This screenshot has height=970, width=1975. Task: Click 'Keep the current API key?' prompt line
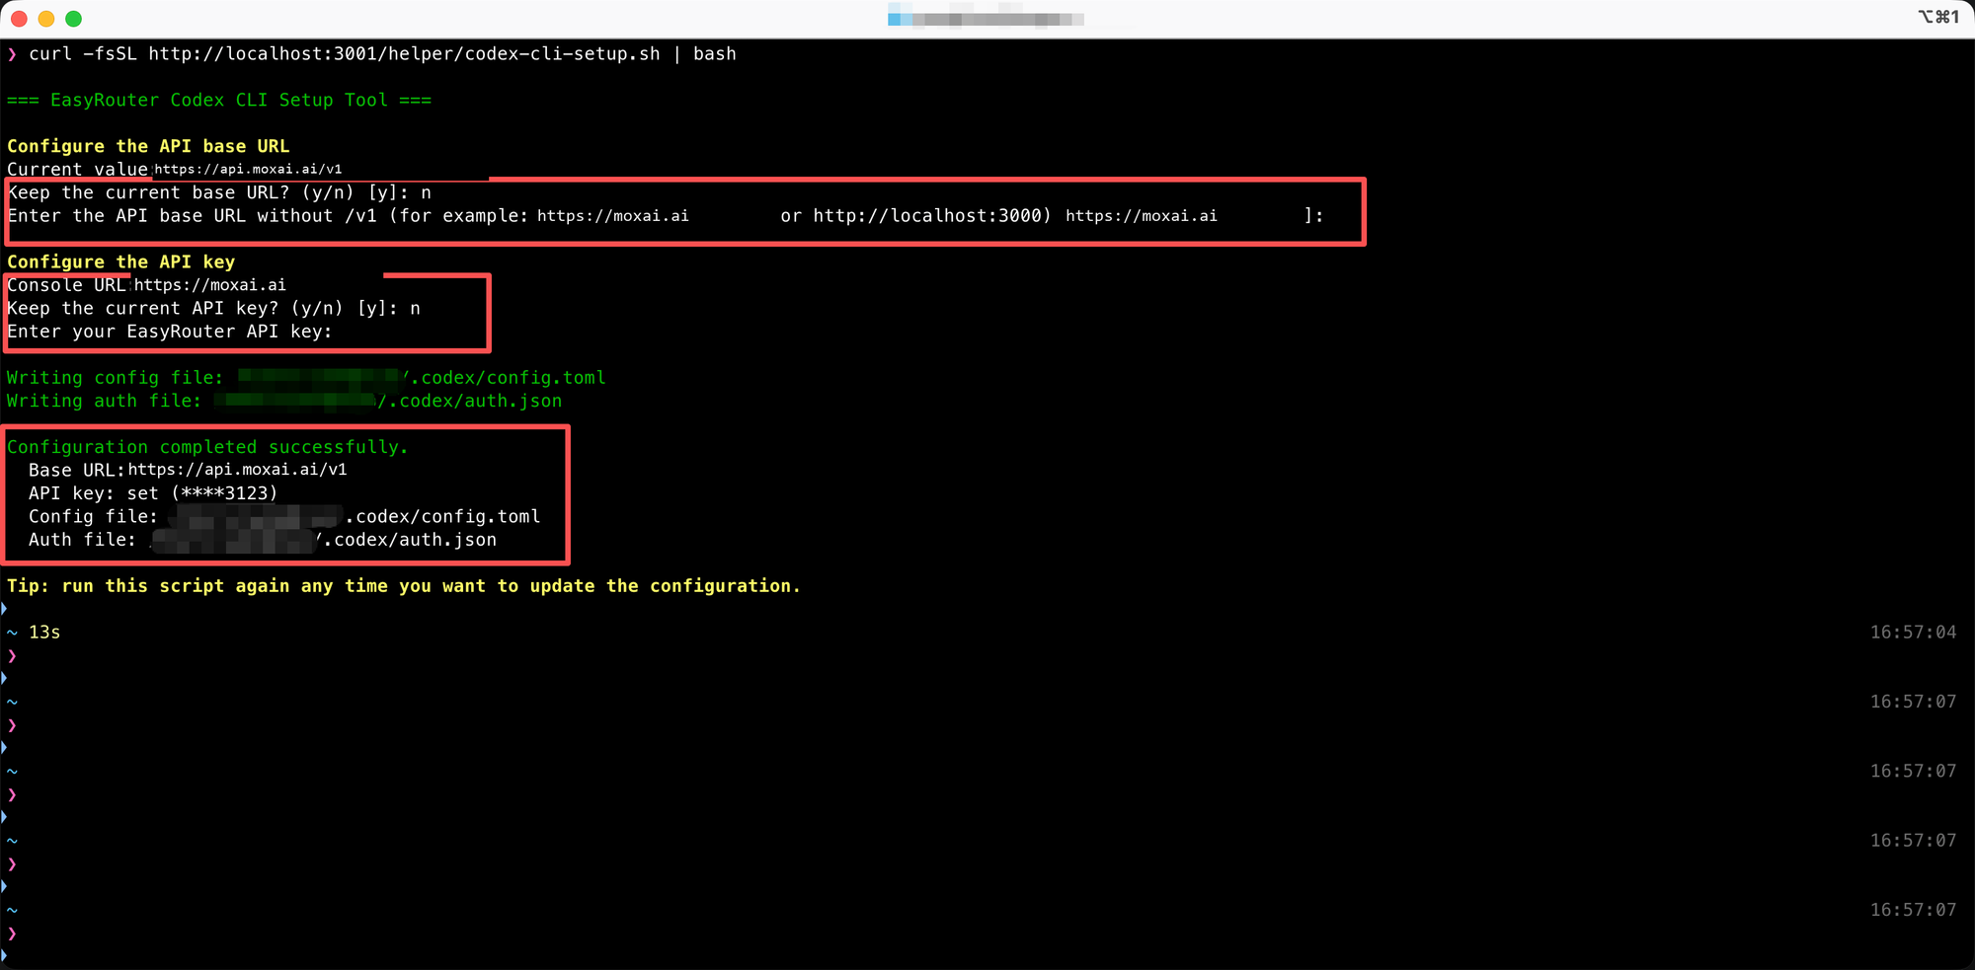(213, 309)
